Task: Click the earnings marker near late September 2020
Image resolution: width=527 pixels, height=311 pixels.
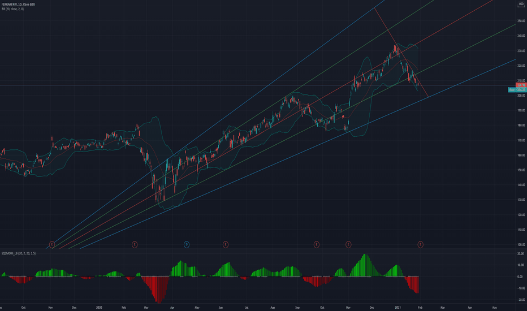Action: click(x=316, y=244)
